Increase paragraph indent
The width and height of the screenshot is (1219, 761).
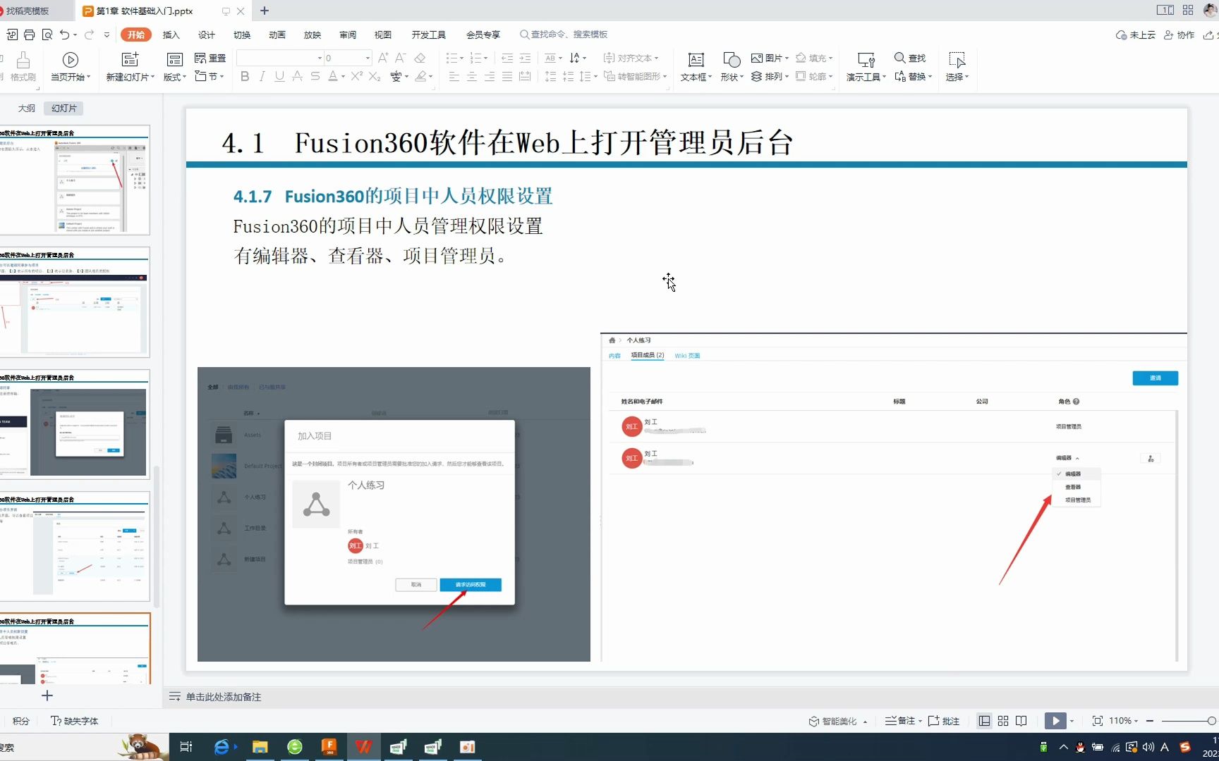[x=525, y=58]
